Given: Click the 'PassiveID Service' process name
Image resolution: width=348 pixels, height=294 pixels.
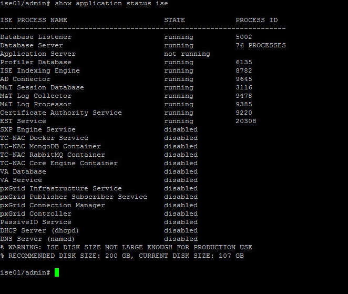Looking at the screenshot, I should coord(36,222).
